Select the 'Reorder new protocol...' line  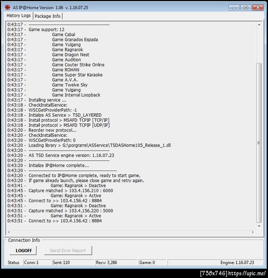[x=42, y=130]
